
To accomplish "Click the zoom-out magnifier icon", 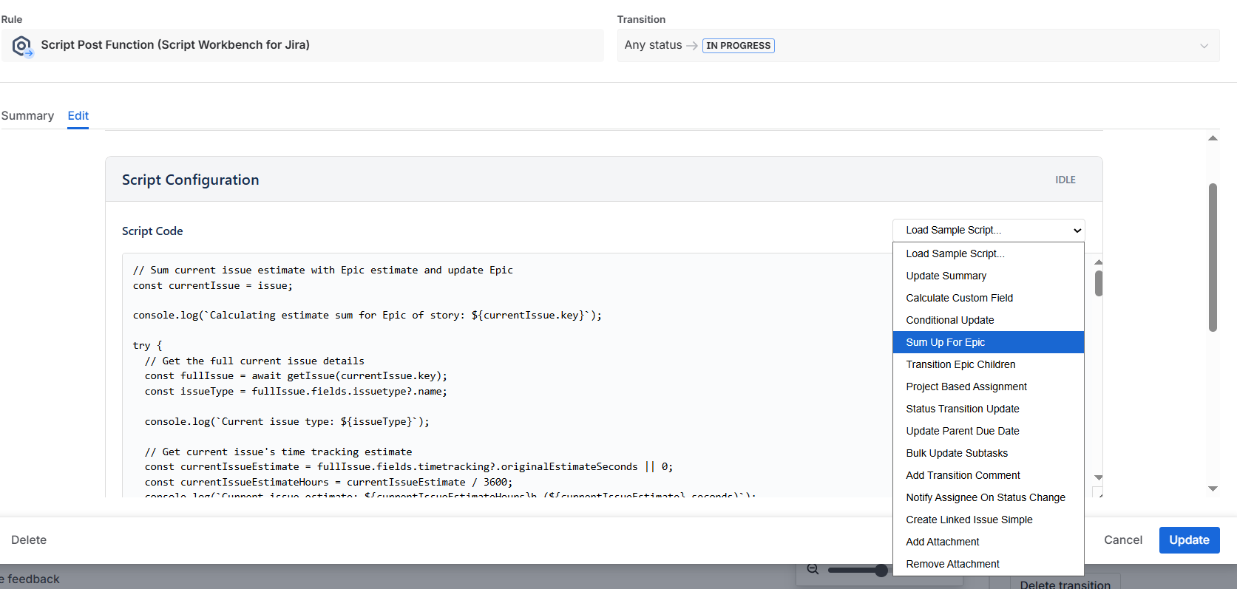I will [x=813, y=569].
